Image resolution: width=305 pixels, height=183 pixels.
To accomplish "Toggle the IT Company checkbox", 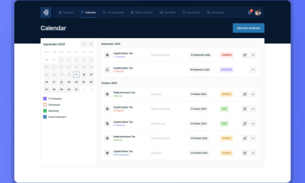I will pyautogui.click(x=45, y=99).
